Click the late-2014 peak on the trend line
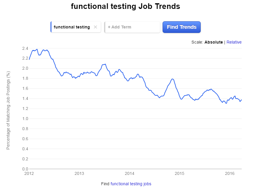This screenshot has height=190, width=253. tap(172, 79)
